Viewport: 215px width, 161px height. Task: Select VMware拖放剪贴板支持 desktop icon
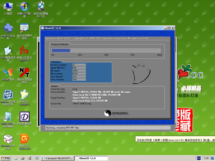click(8, 97)
